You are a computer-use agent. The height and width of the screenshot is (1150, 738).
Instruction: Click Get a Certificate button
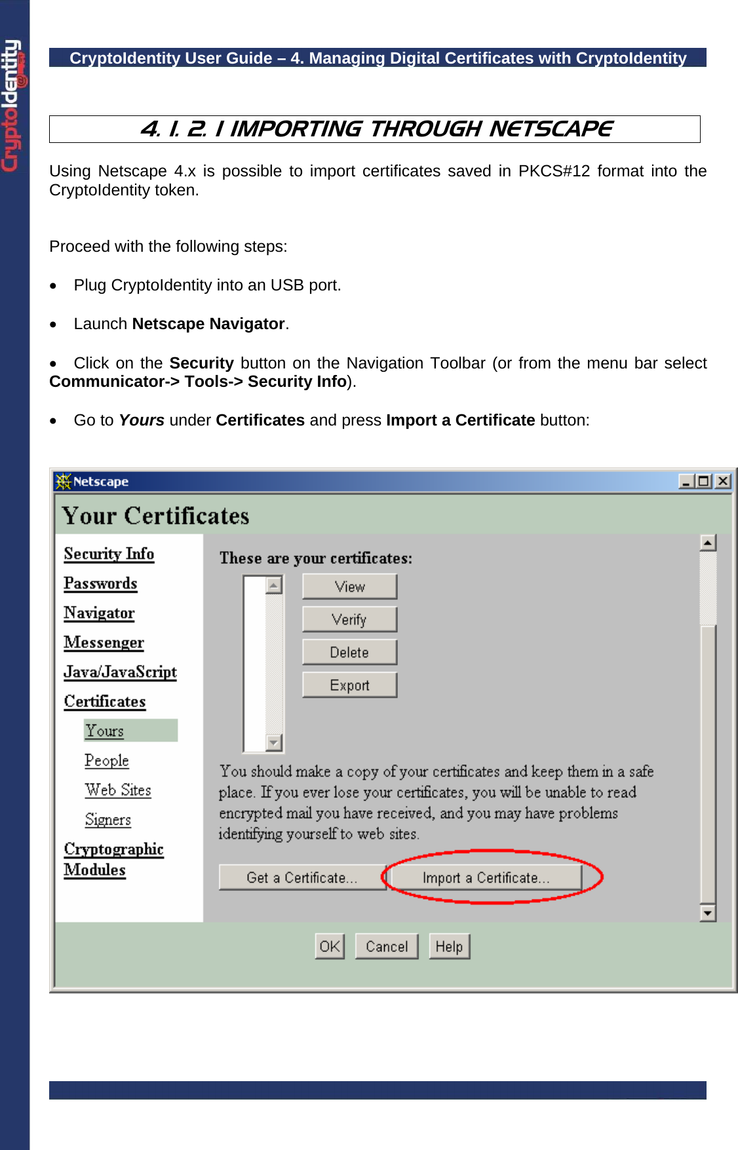[x=302, y=878]
